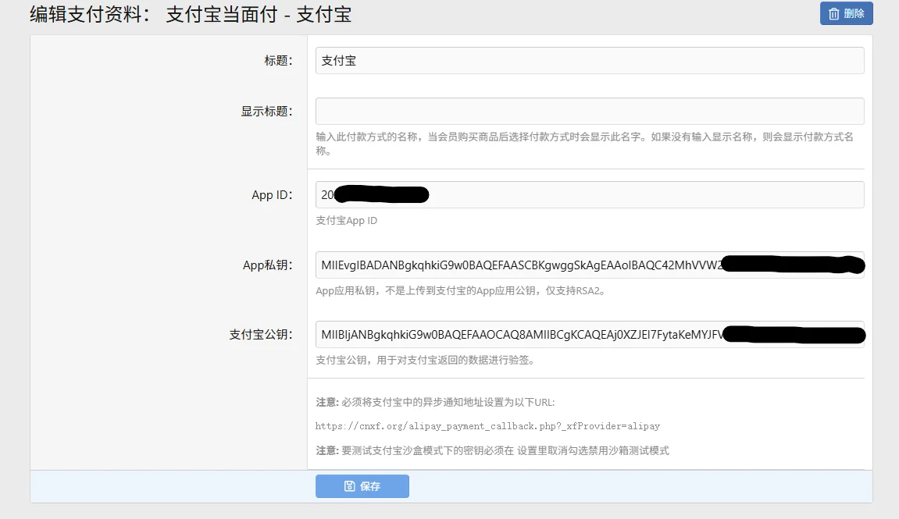Click the trash icon inside the 删除 button
Viewport: 899px width, 519px height.
tap(835, 13)
